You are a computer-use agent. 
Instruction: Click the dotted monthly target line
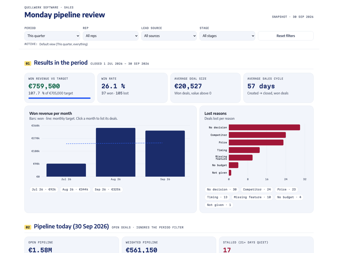tap(114, 143)
